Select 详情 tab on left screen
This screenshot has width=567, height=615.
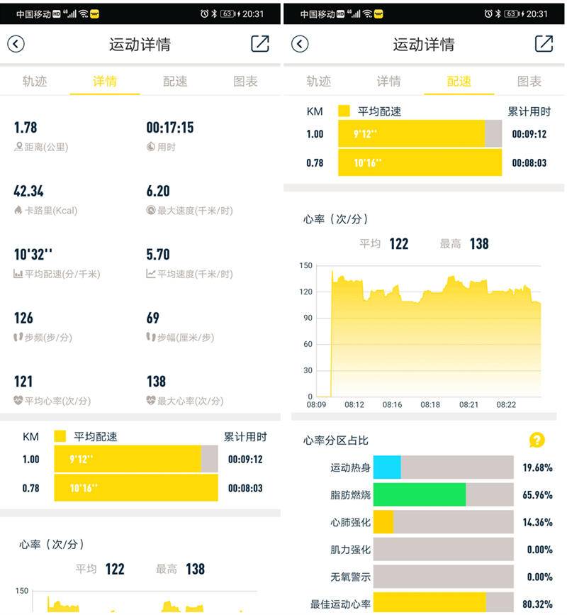[105, 81]
